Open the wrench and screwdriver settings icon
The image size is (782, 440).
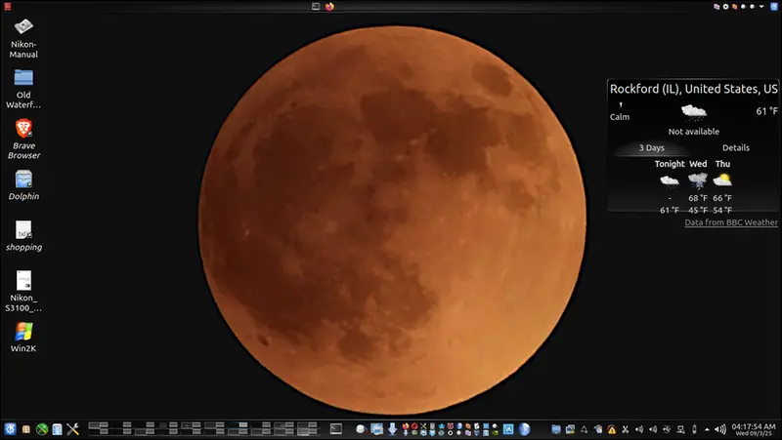[72, 429]
